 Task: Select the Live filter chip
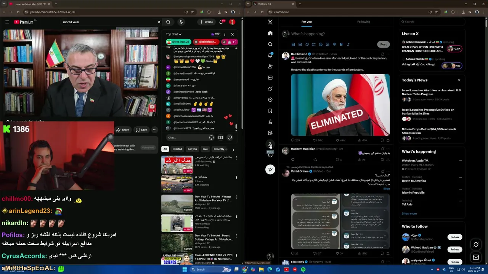pyautogui.click(x=205, y=149)
